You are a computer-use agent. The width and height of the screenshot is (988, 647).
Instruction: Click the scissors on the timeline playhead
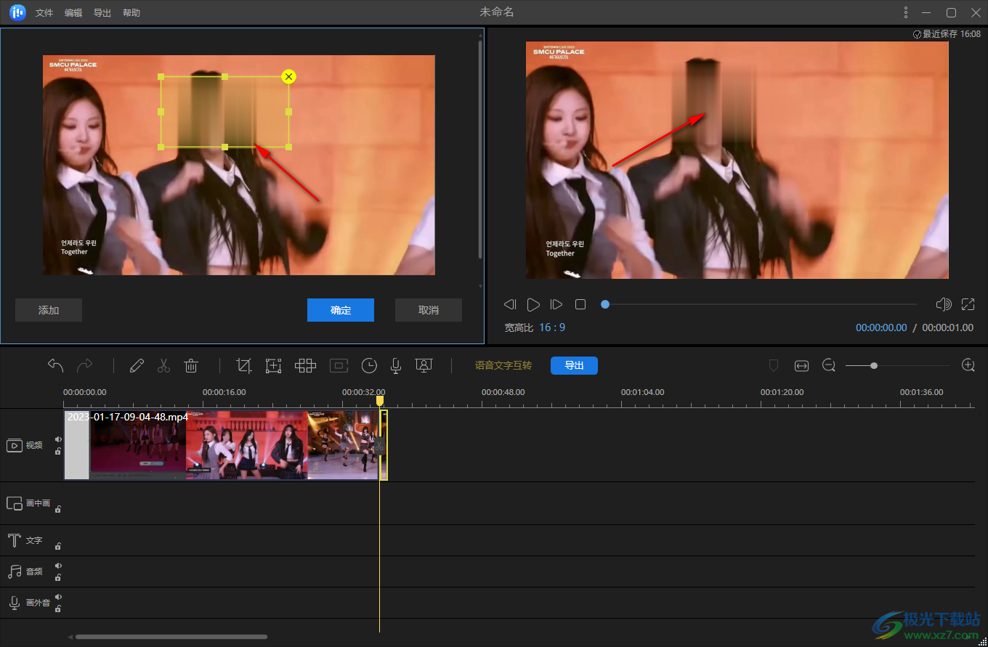click(379, 445)
